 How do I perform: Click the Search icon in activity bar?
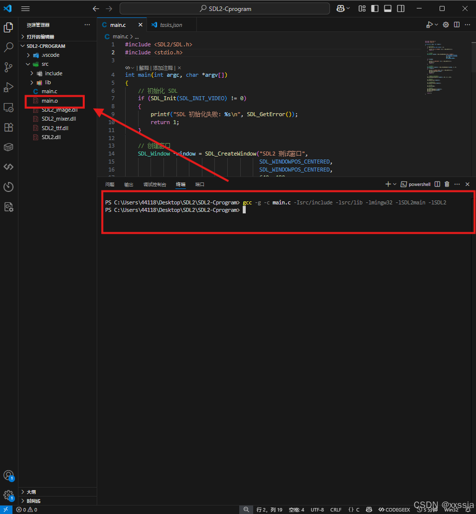(x=8, y=47)
